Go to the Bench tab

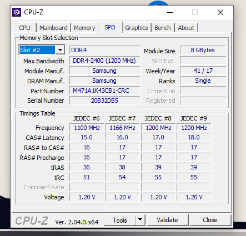coord(163,28)
